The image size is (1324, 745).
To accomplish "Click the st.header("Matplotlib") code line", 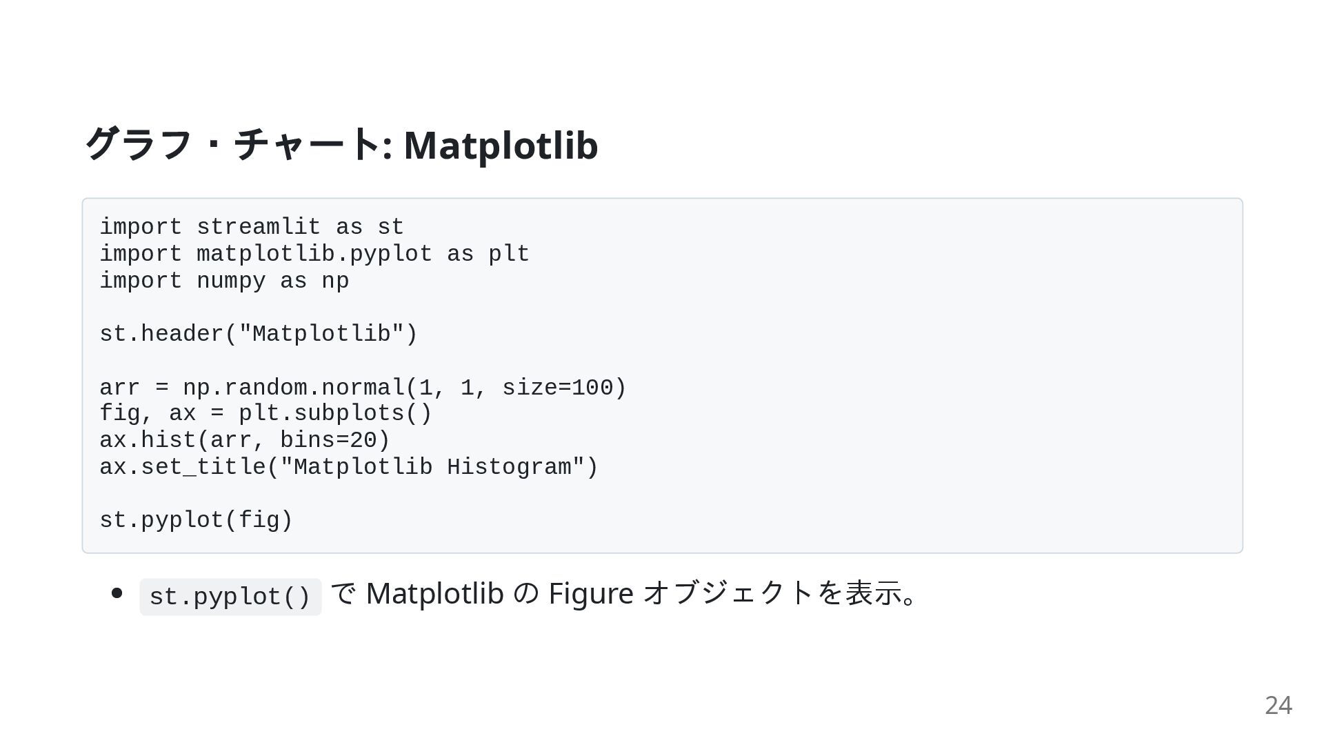I will point(259,334).
